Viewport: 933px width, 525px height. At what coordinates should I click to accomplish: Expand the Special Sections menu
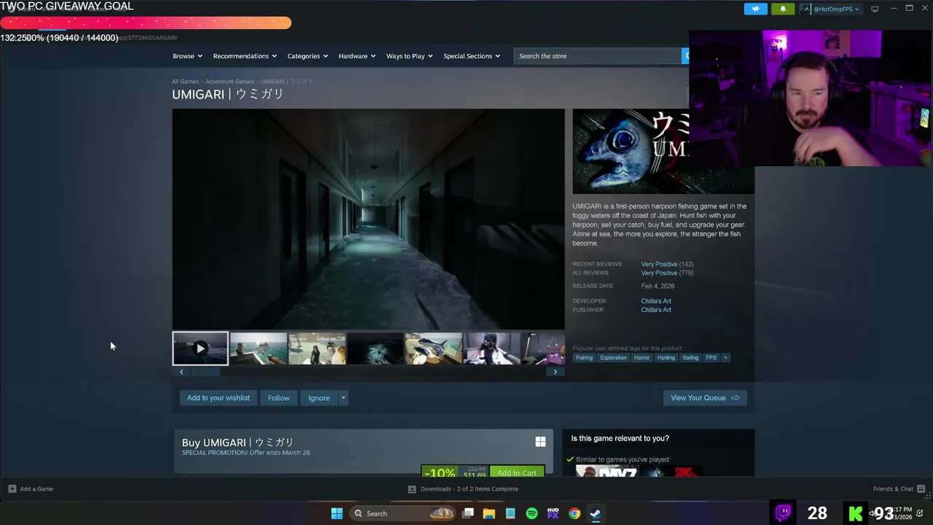[472, 56]
